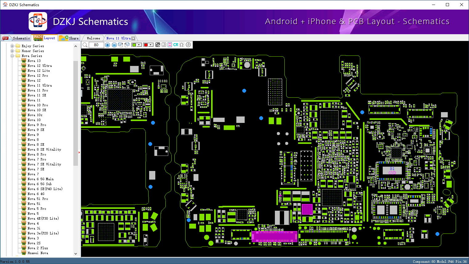Select Nova 8 SE Vitality in the tree
Image resolution: width=469 pixels, height=264 pixels.
point(44,149)
